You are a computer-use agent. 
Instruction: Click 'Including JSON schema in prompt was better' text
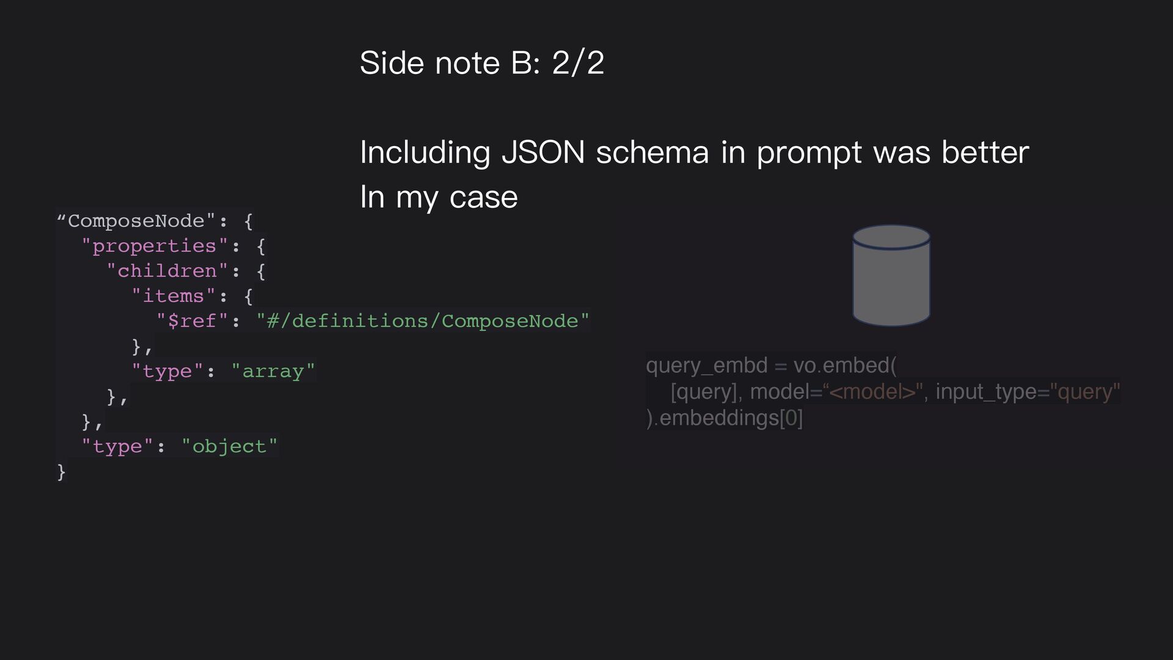click(695, 152)
